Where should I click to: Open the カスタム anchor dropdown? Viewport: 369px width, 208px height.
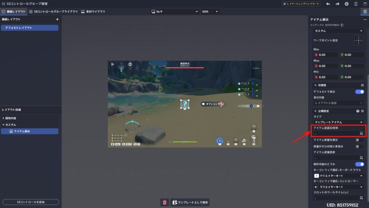(x=339, y=31)
